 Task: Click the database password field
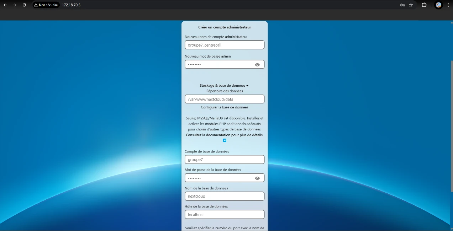225,178
